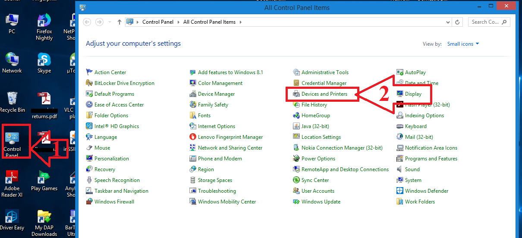Open the Sound speaker icon
The width and height of the screenshot is (522, 238).
400,169
